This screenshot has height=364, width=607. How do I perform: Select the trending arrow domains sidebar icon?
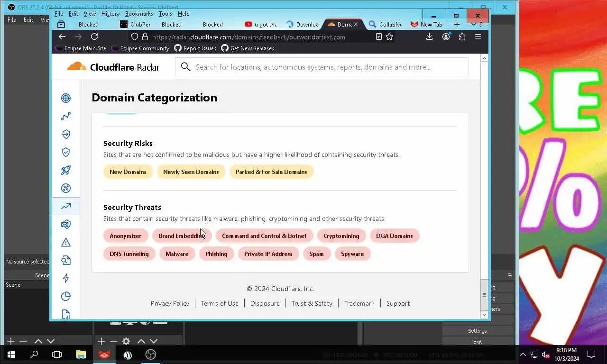[66, 206]
